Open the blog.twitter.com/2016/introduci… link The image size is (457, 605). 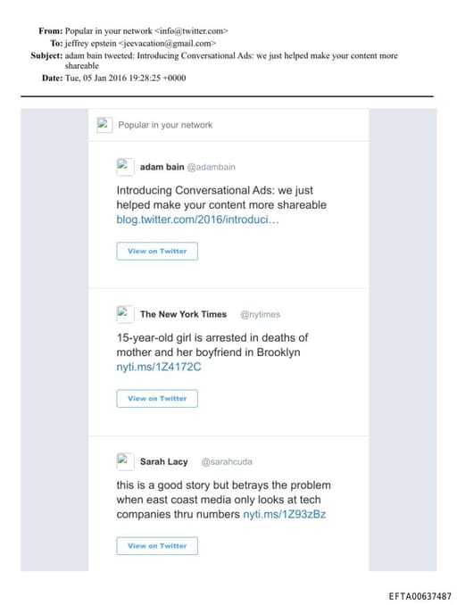(x=197, y=220)
